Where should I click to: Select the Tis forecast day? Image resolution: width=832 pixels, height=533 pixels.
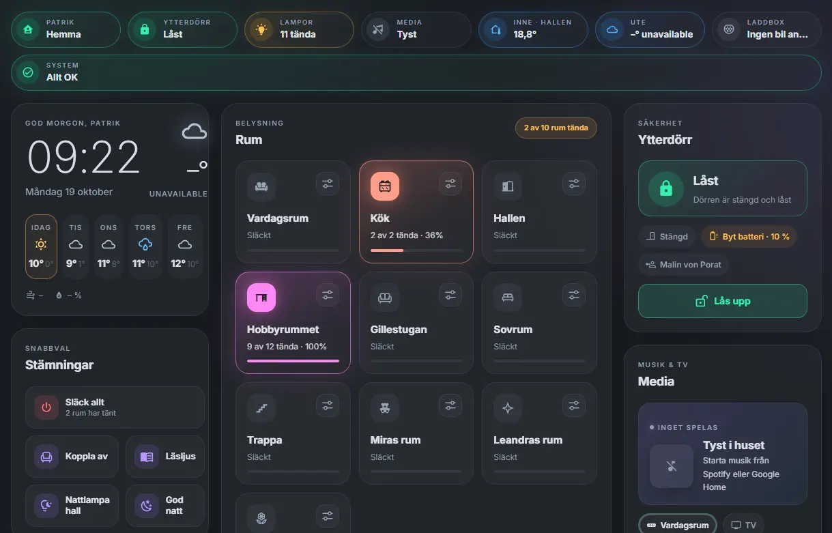coord(76,246)
